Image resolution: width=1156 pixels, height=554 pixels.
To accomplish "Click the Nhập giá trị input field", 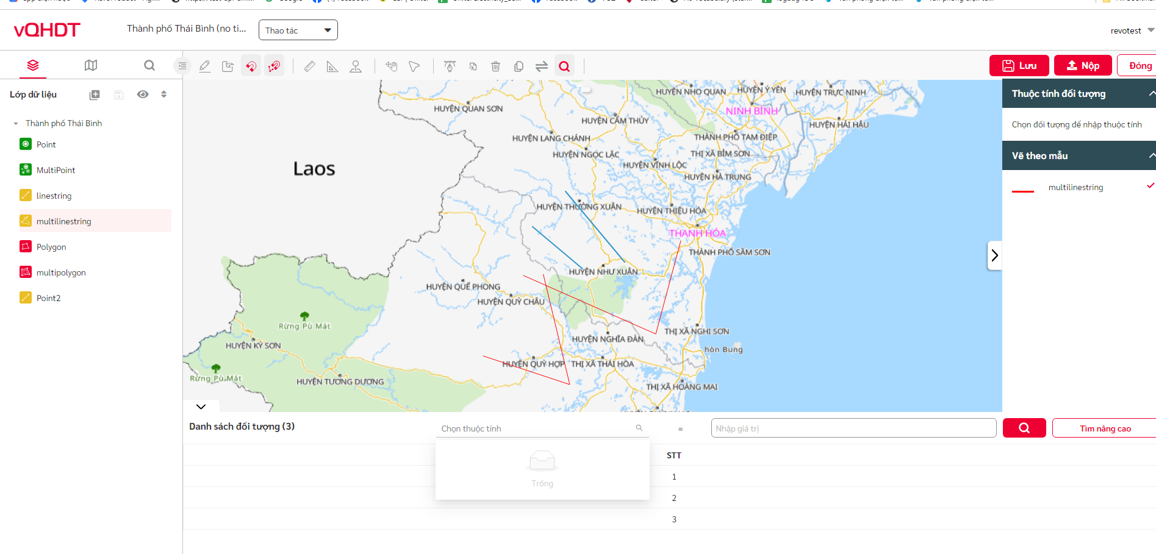I will pos(853,428).
